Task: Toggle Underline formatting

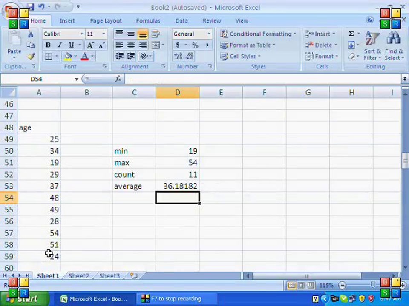Action: click(71, 45)
